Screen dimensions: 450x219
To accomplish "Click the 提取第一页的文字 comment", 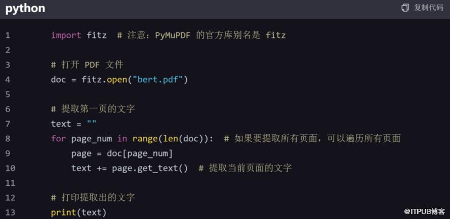I will (x=93, y=109).
